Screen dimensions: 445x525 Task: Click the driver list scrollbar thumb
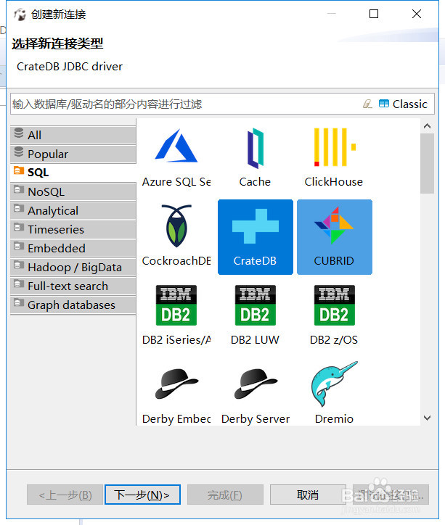[427, 163]
